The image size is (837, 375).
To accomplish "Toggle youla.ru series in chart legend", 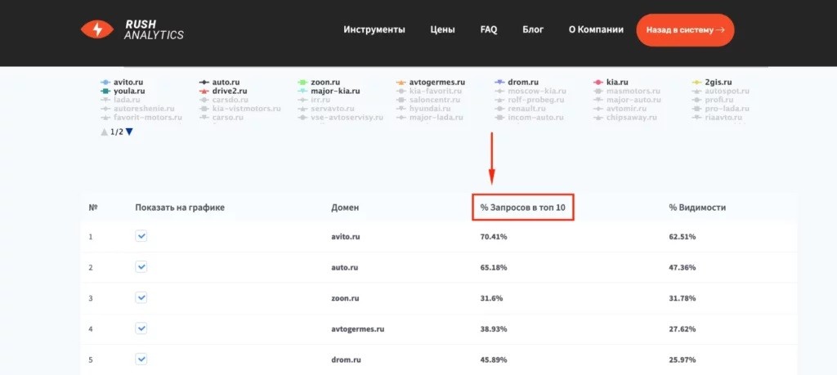I will coord(123,92).
